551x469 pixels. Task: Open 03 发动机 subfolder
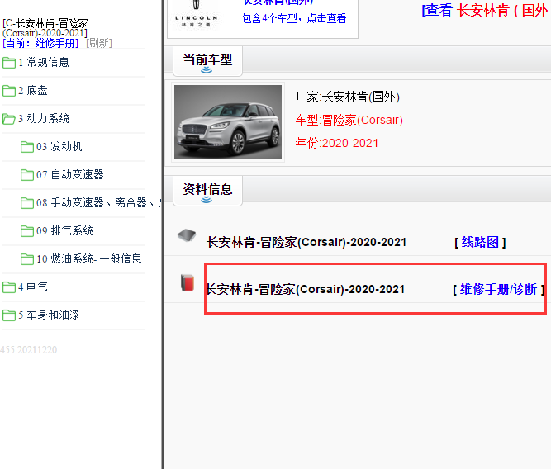tap(59, 146)
